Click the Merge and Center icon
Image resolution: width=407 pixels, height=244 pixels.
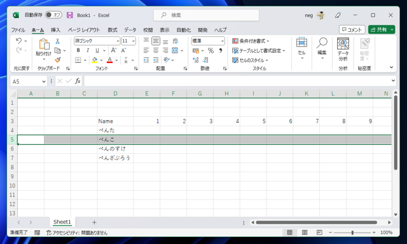(175, 51)
